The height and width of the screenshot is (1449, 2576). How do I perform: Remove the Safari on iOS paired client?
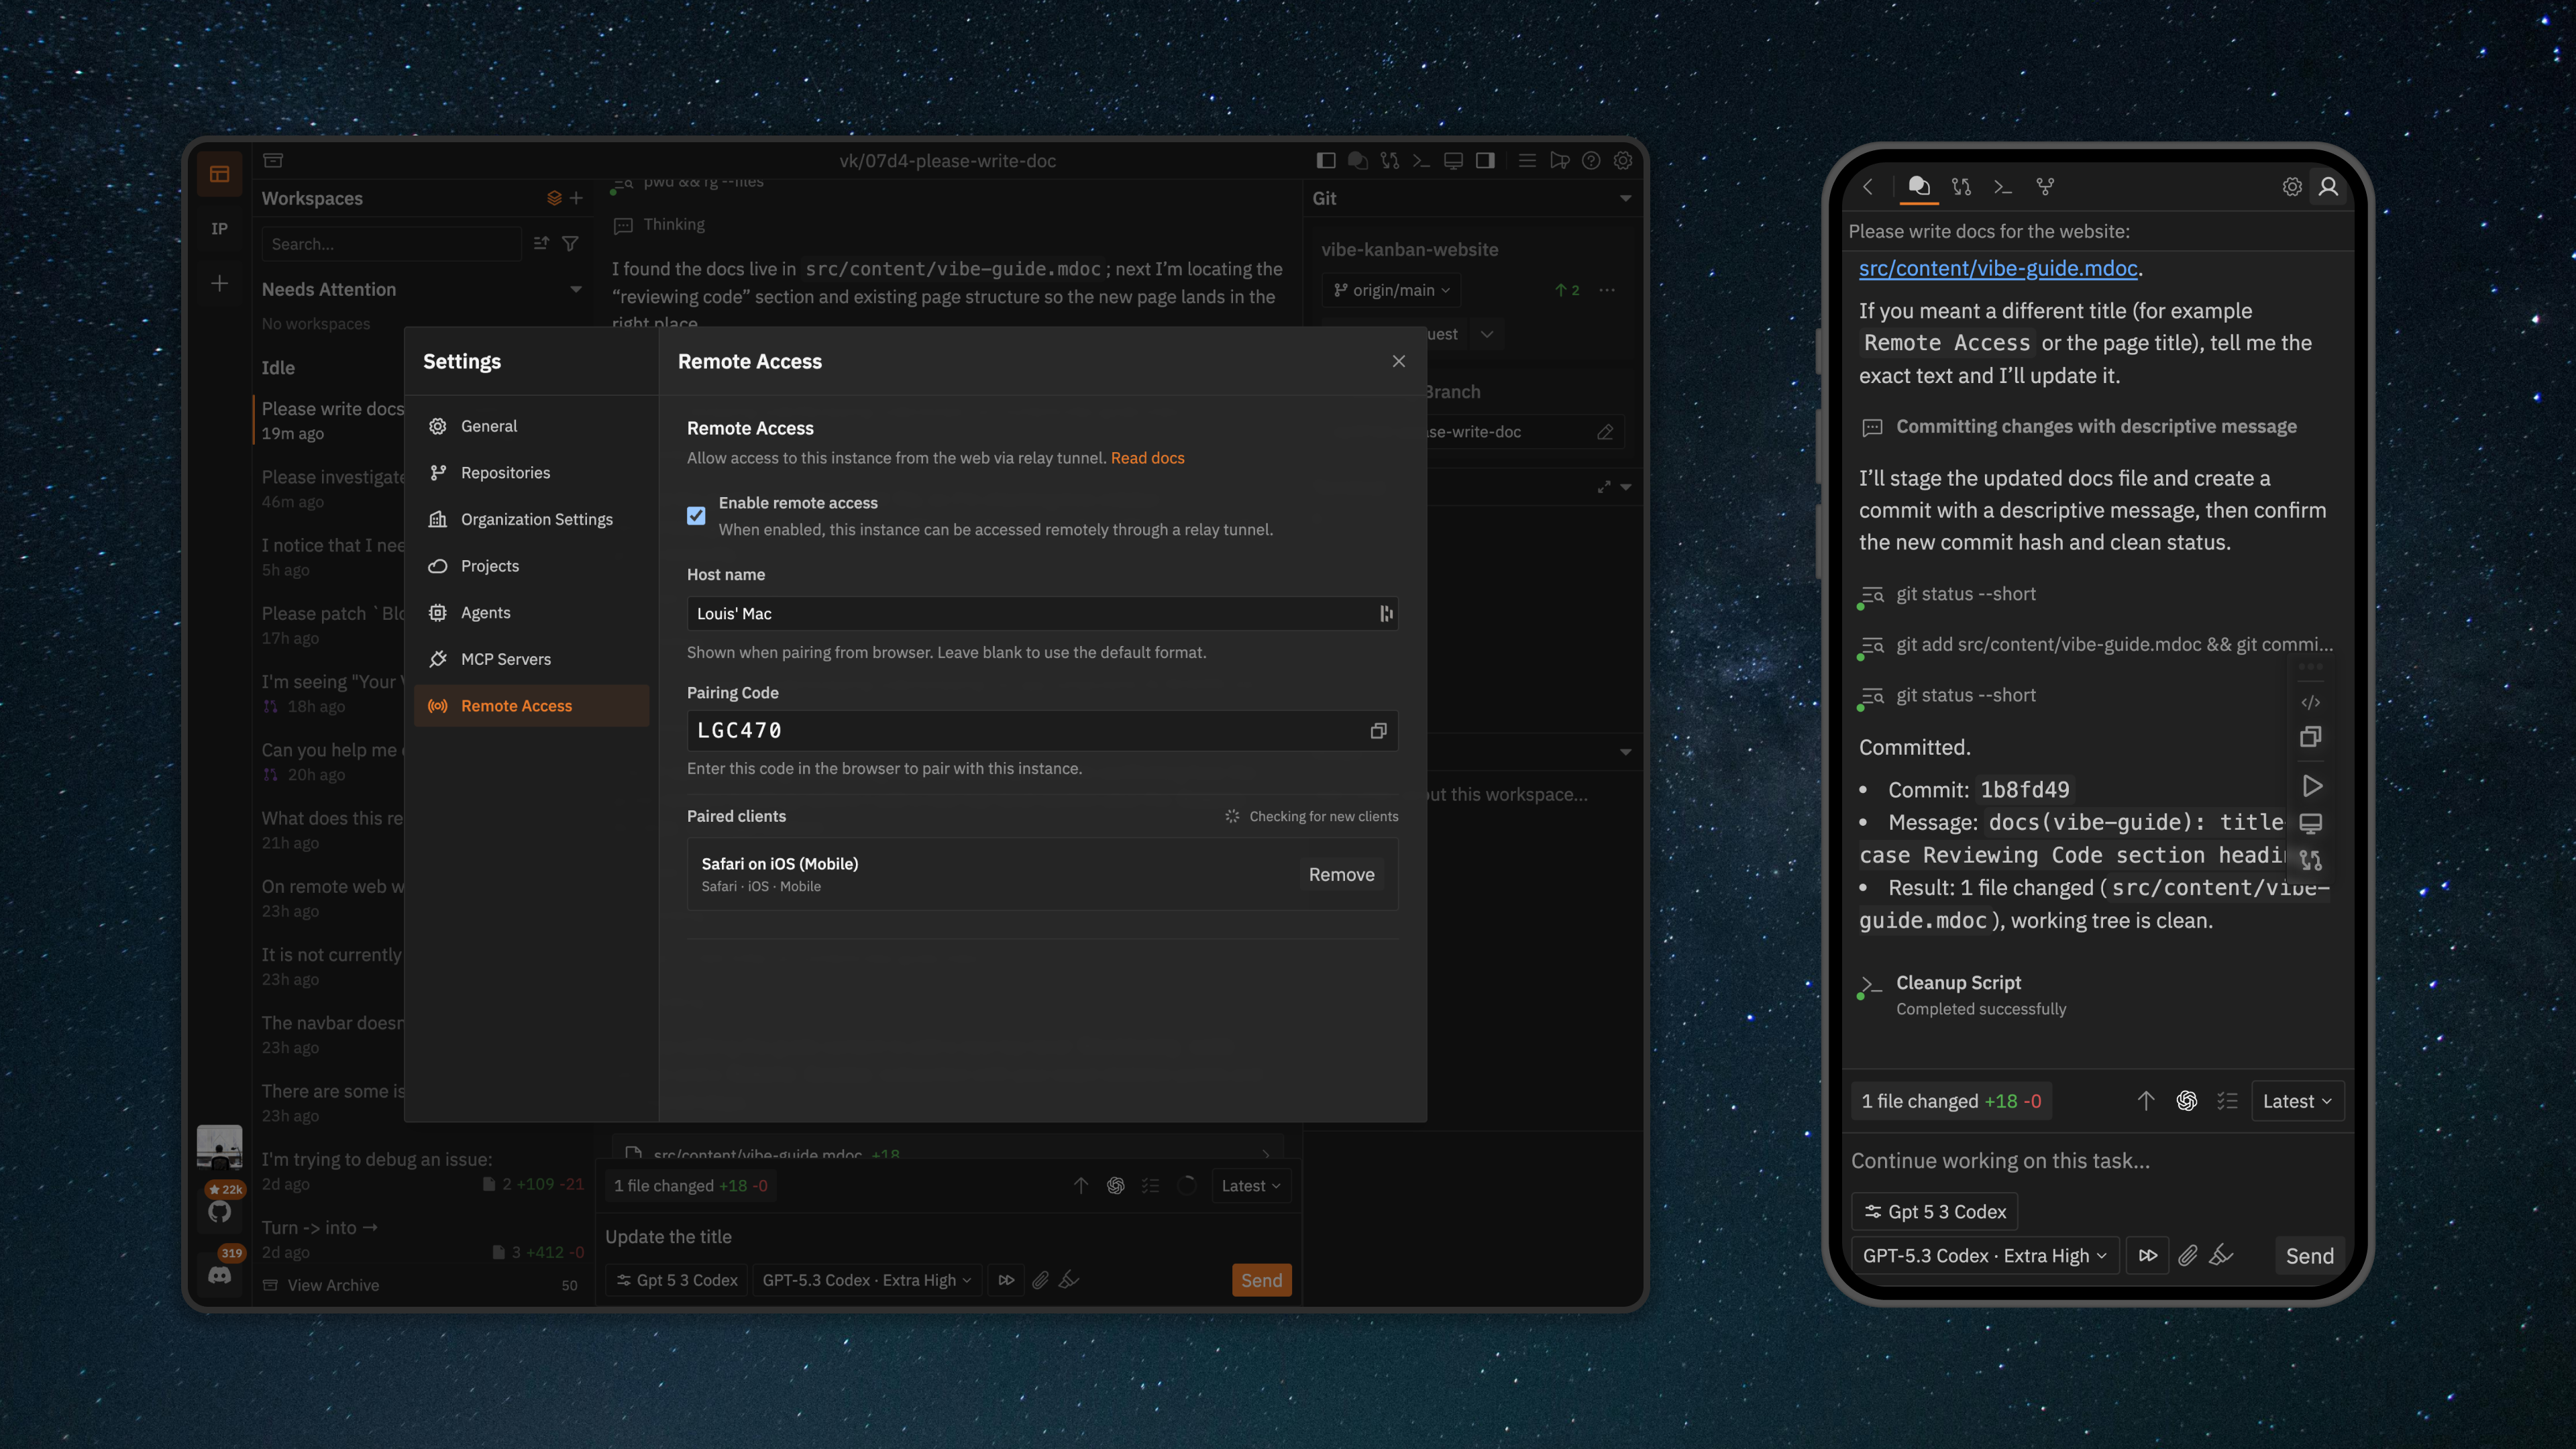pyautogui.click(x=1341, y=874)
